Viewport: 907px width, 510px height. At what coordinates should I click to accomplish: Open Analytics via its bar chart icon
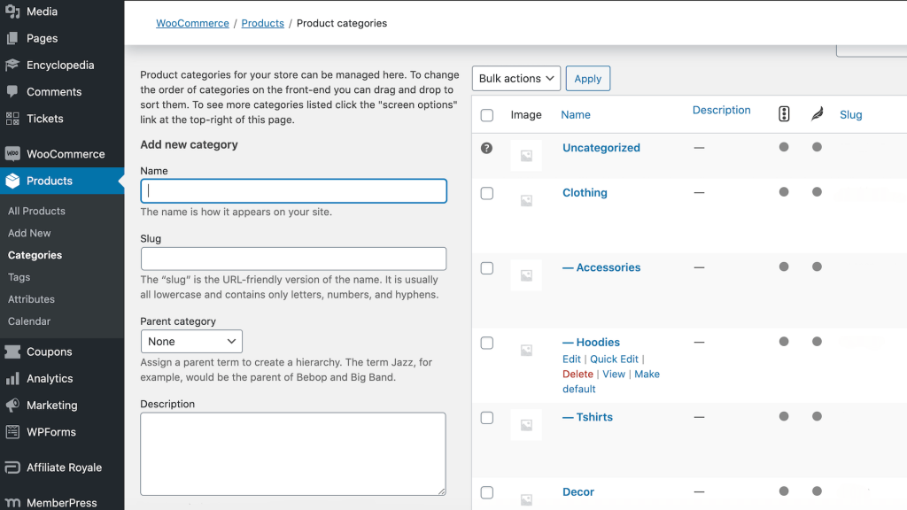[x=12, y=378]
